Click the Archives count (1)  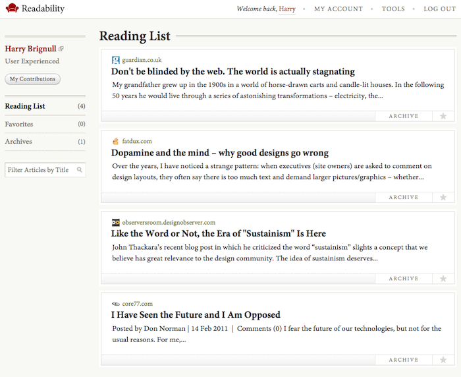tap(82, 142)
